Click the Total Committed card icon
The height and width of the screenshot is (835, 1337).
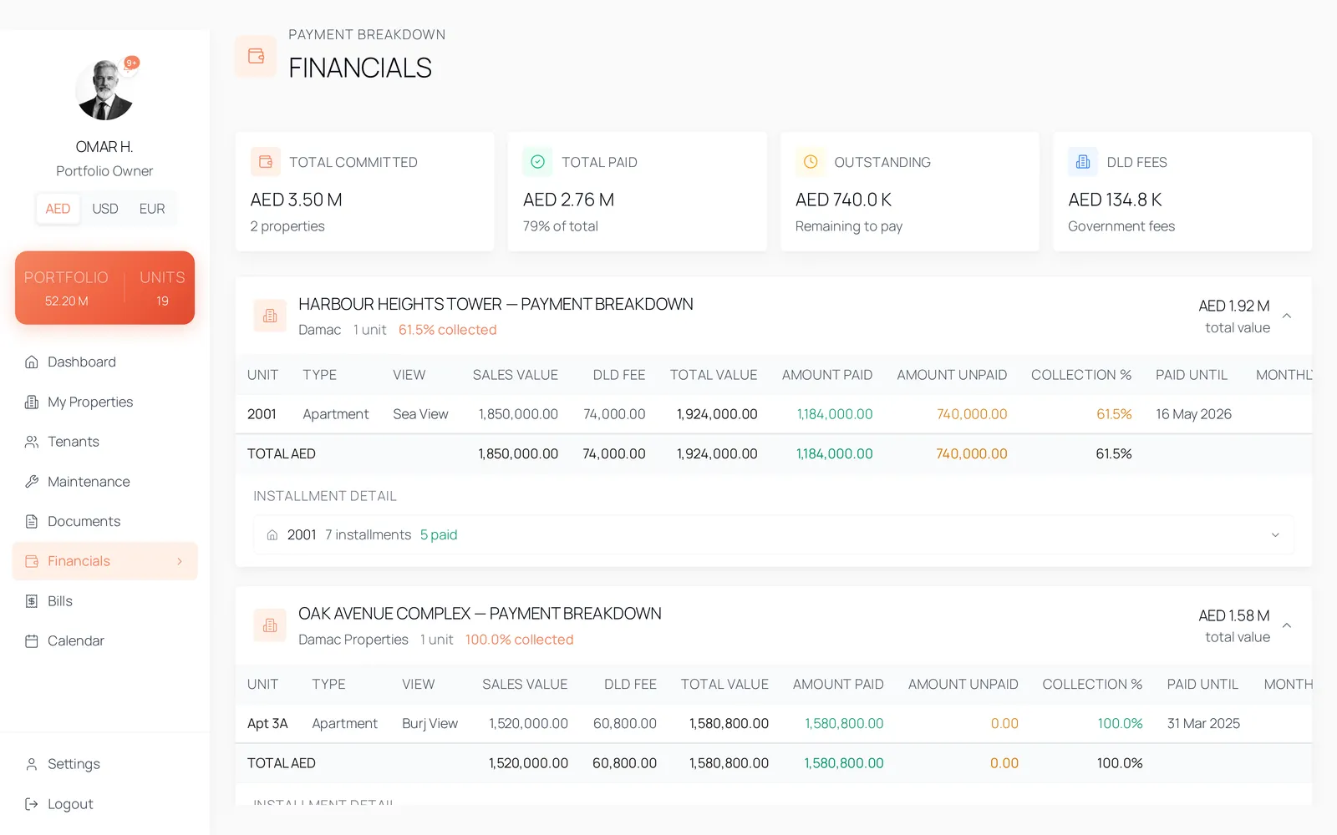pyautogui.click(x=266, y=162)
